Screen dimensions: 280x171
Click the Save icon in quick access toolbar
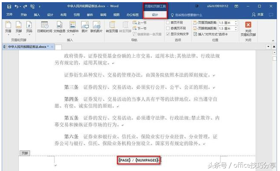pos(9,6)
